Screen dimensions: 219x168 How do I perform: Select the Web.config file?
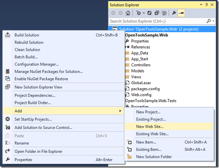141,95
